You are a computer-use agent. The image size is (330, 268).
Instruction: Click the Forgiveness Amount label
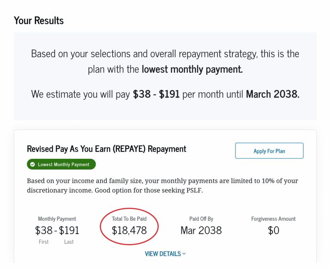click(x=273, y=219)
